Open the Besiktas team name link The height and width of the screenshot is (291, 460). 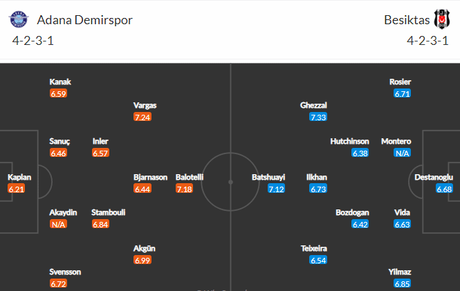(407, 20)
